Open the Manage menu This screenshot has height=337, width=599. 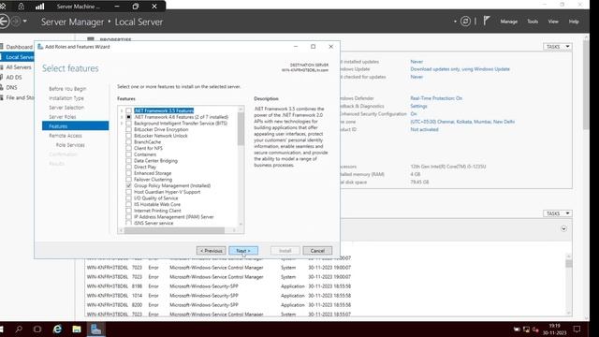(x=509, y=22)
